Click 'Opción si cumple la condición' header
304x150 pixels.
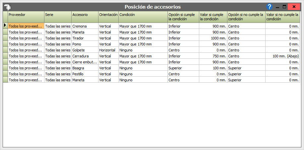[183, 17]
